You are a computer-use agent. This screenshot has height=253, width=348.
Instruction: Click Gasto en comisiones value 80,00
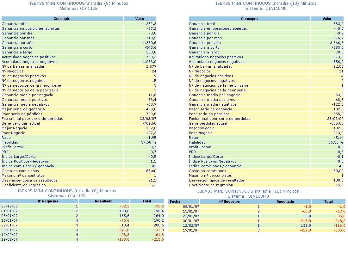(338, 171)
